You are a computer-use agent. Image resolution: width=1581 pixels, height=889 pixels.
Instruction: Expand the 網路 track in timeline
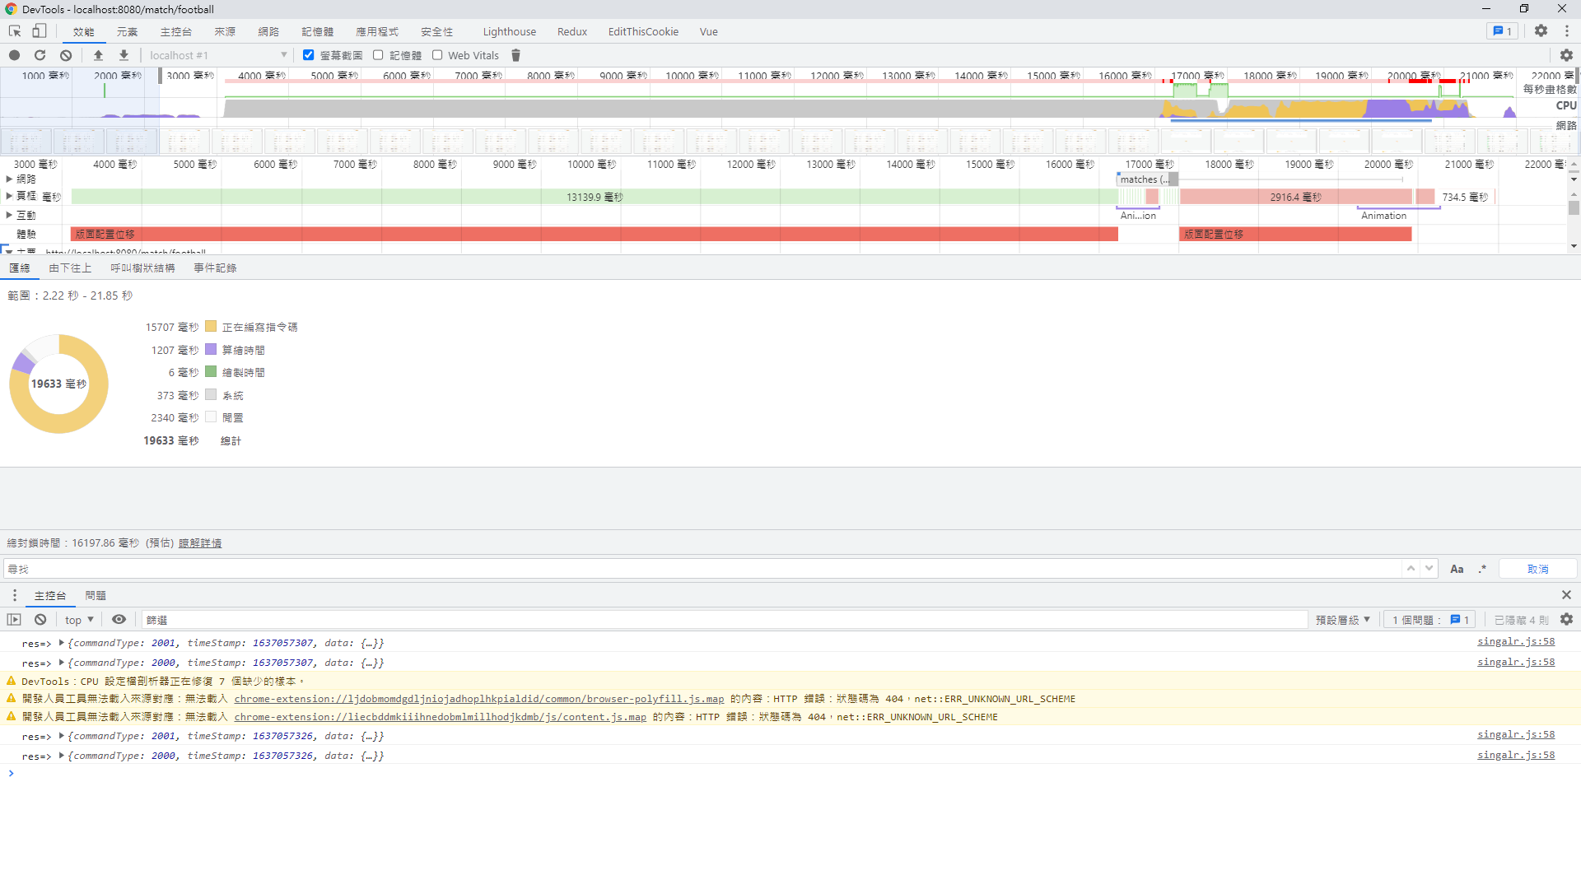pyautogui.click(x=9, y=179)
